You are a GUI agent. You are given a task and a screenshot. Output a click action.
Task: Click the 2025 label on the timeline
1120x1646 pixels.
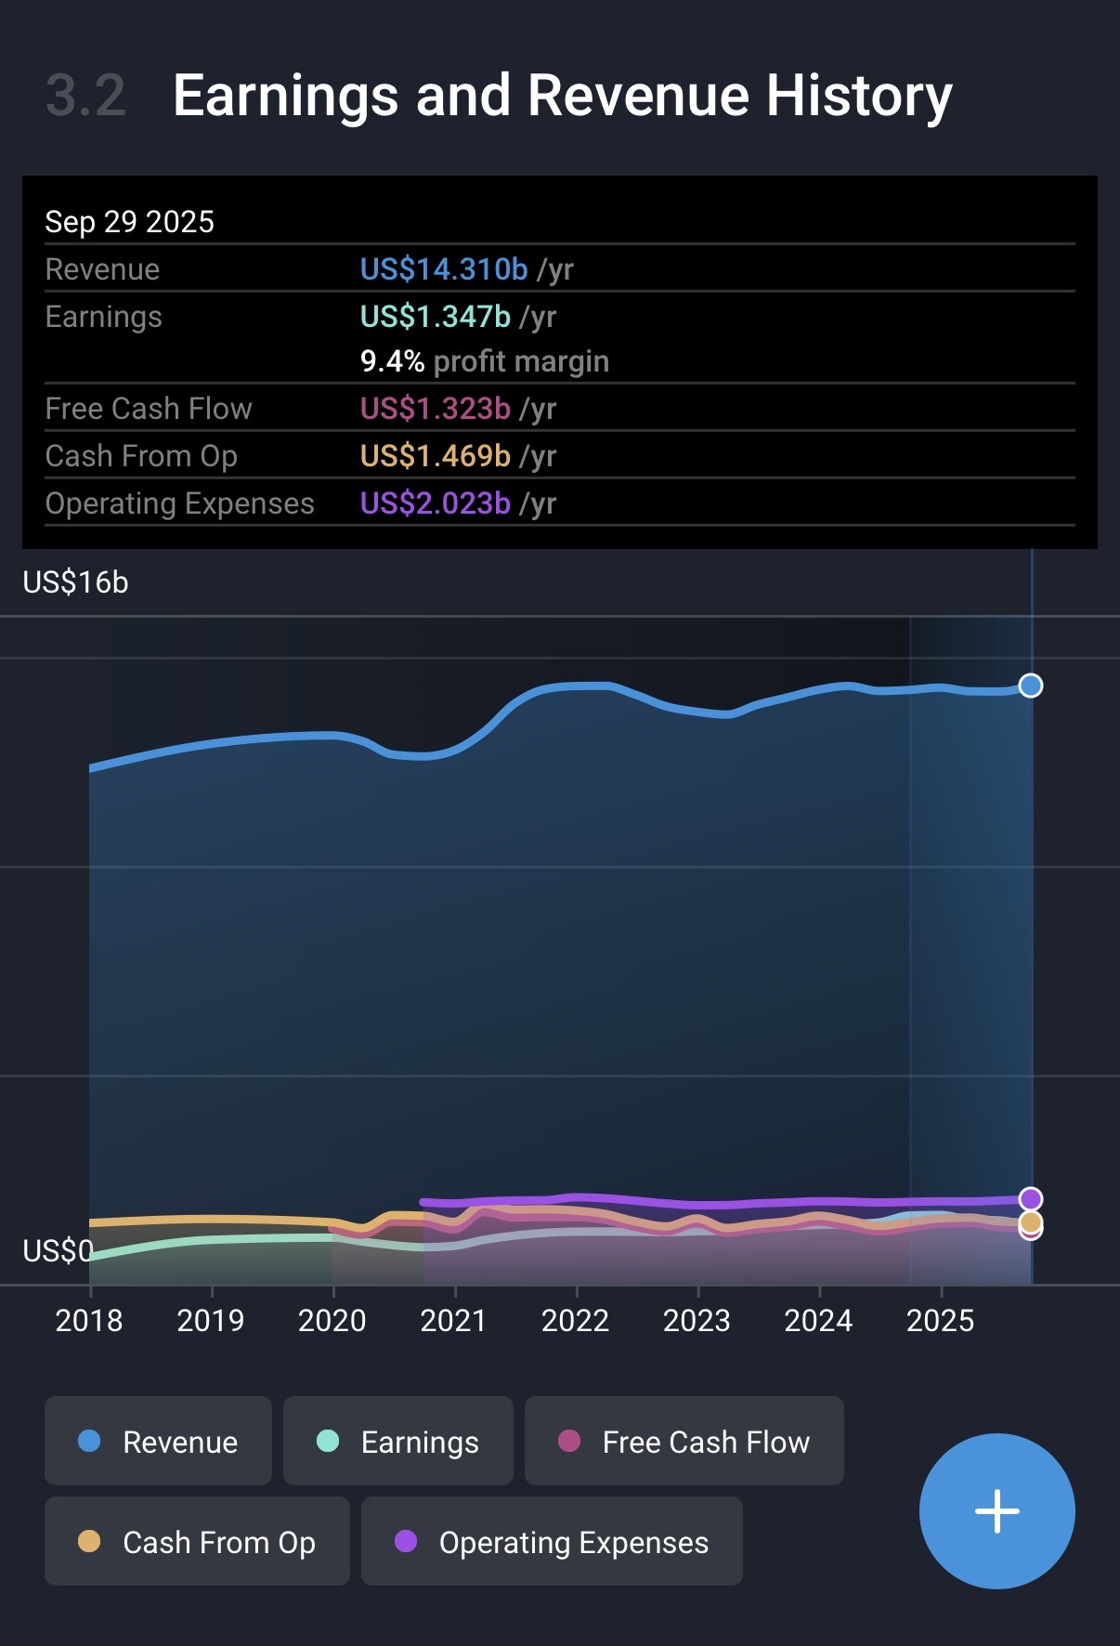pos(940,1320)
